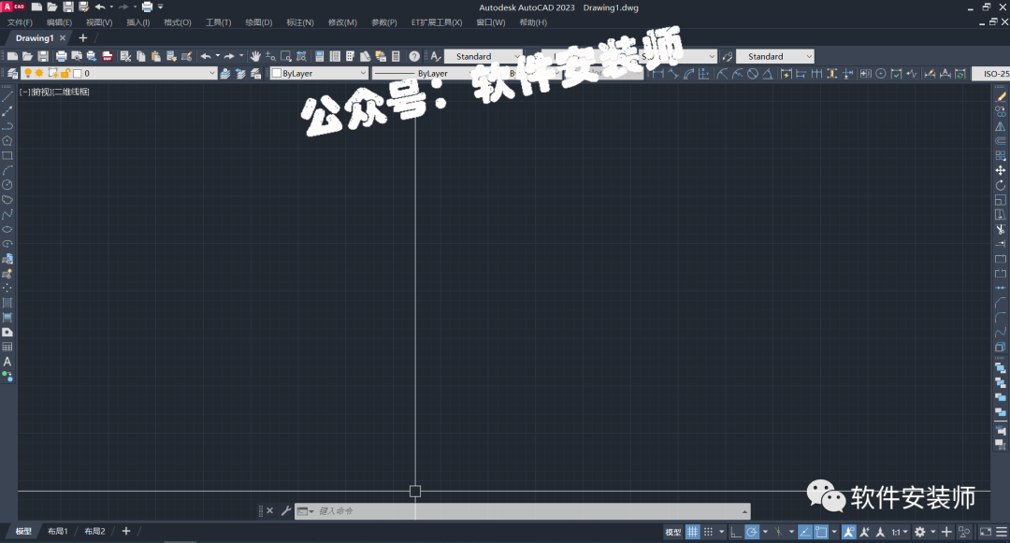Click the 模型 button in the status bar
The width and height of the screenshot is (1010, 543).
point(673,532)
